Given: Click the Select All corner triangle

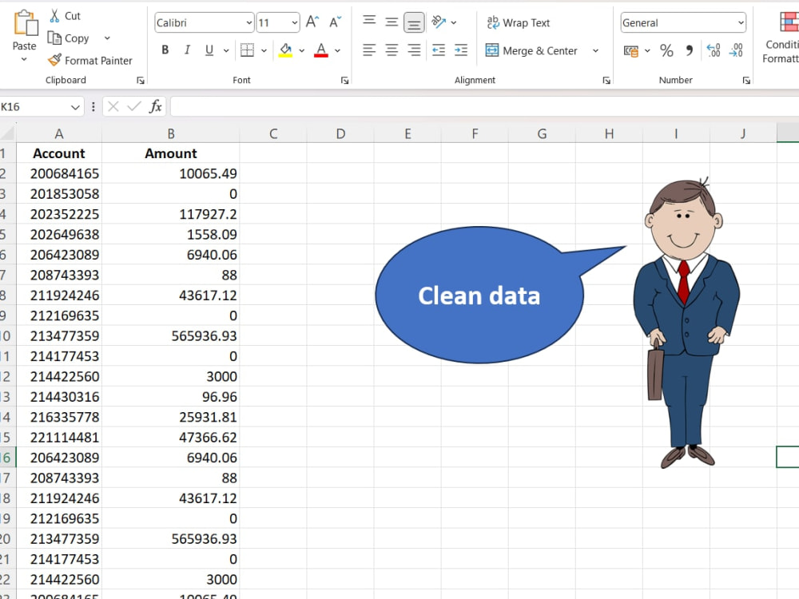Looking at the screenshot, I should pyautogui.click(x=8, y=133).
